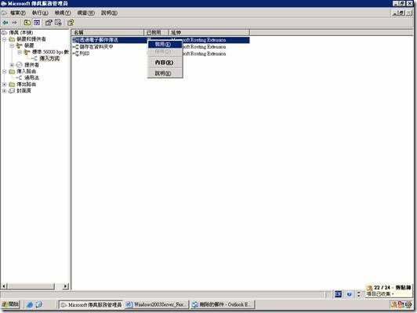The height and width of the screenshot is (313, 417).
Task: Open the 視窗(W) menu
Action: [86, 13]
